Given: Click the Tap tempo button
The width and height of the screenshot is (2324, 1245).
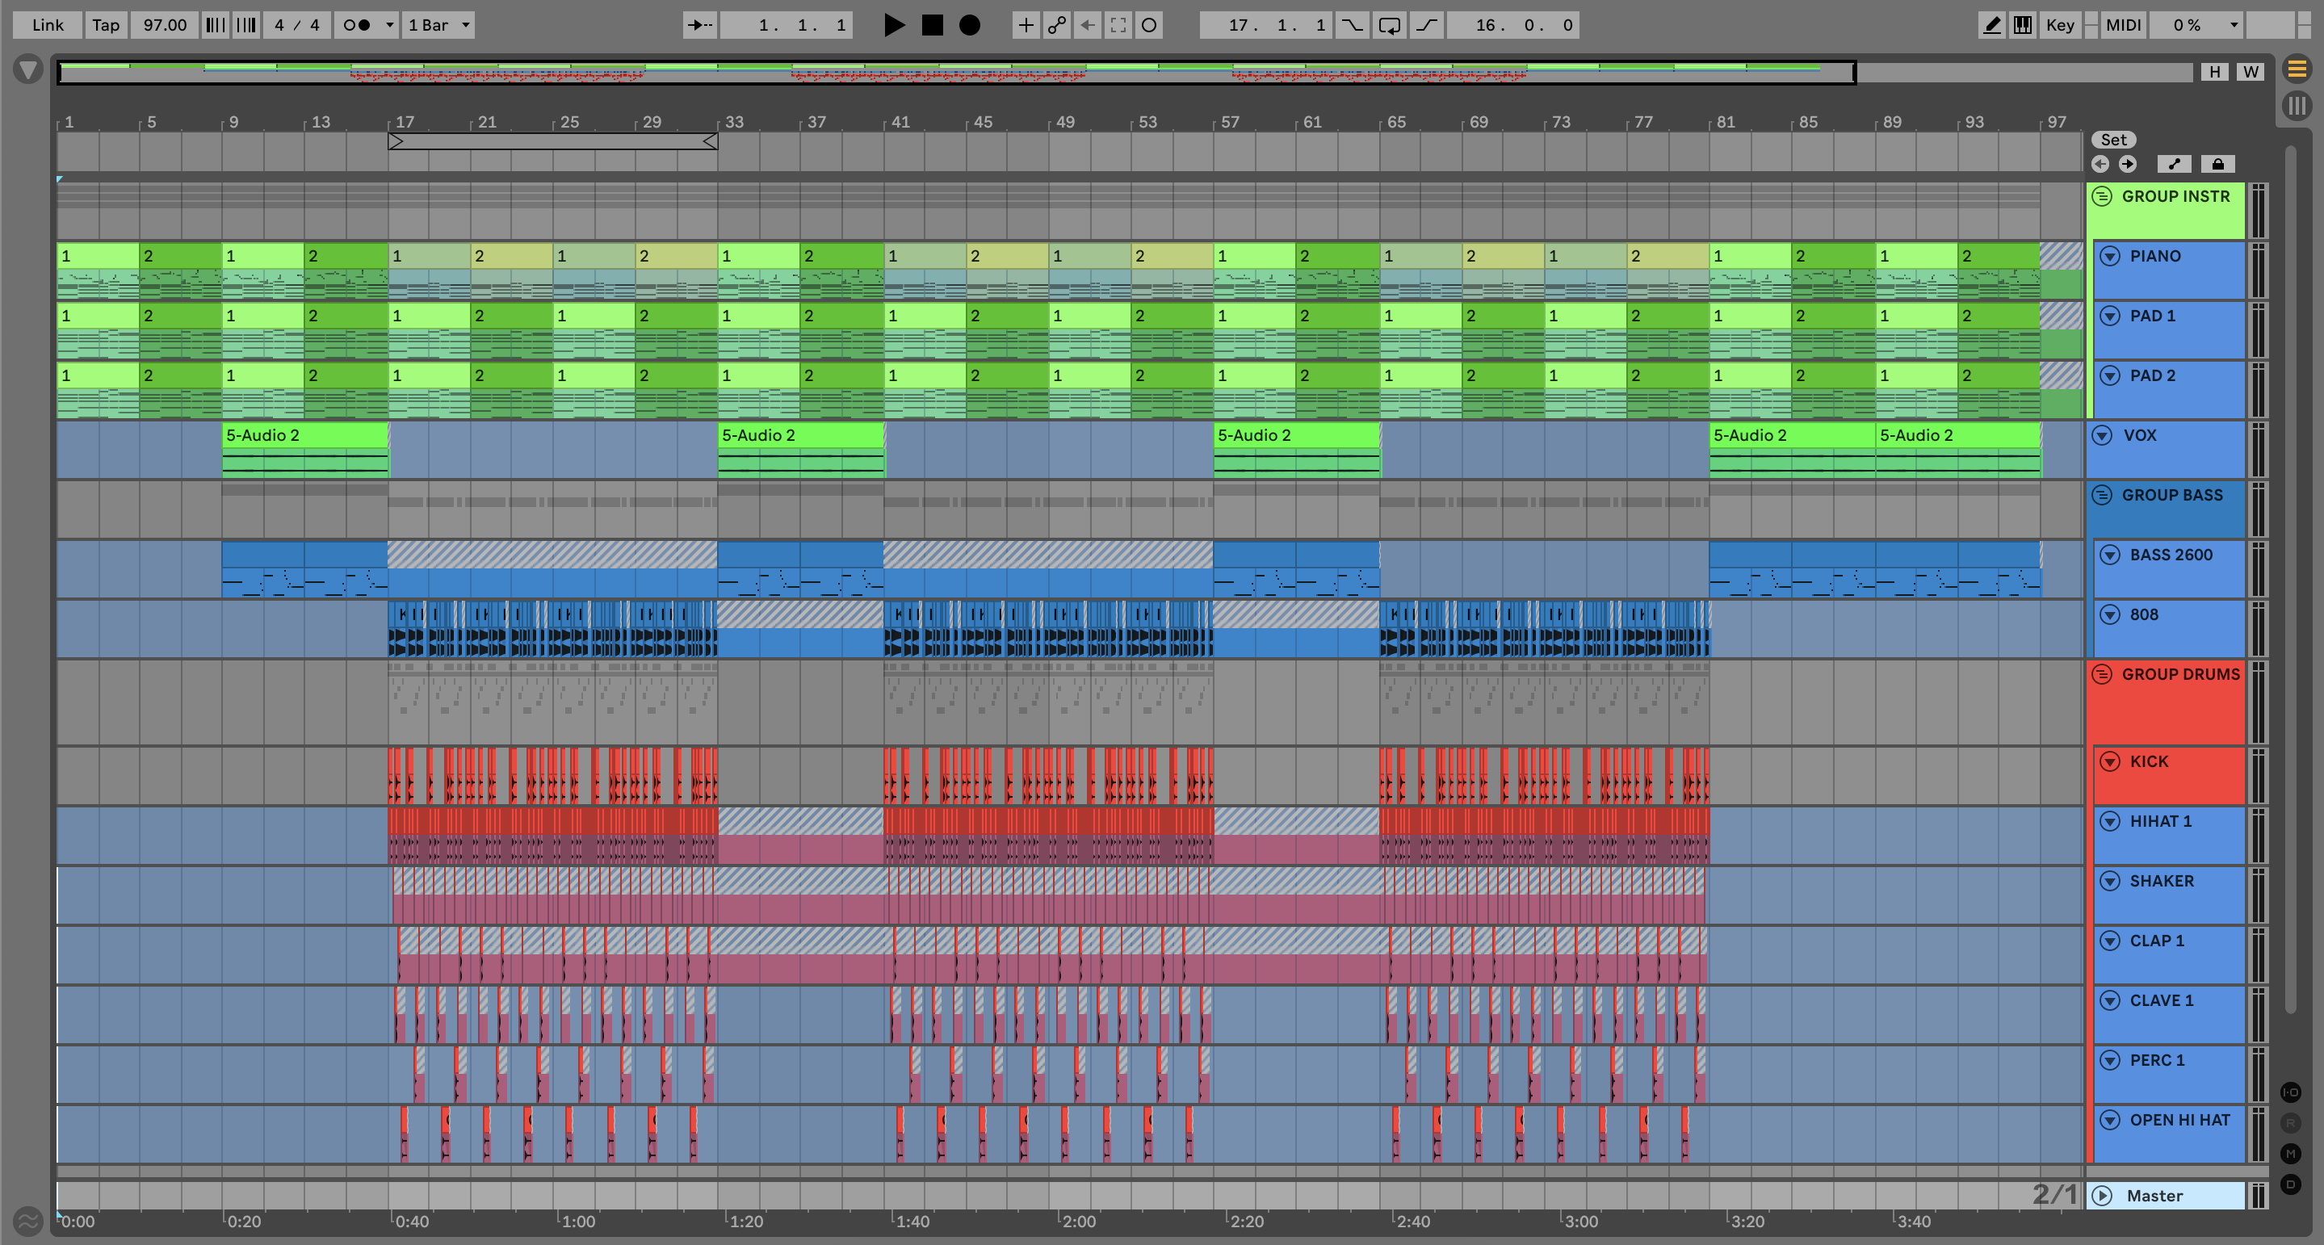Looking at the screenshot, I should pos(106,25).
